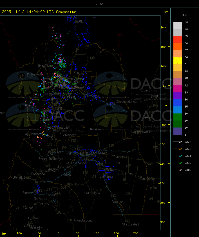199x237 pixels.
Task: Click the Nihuil place label
Action: 68,175
